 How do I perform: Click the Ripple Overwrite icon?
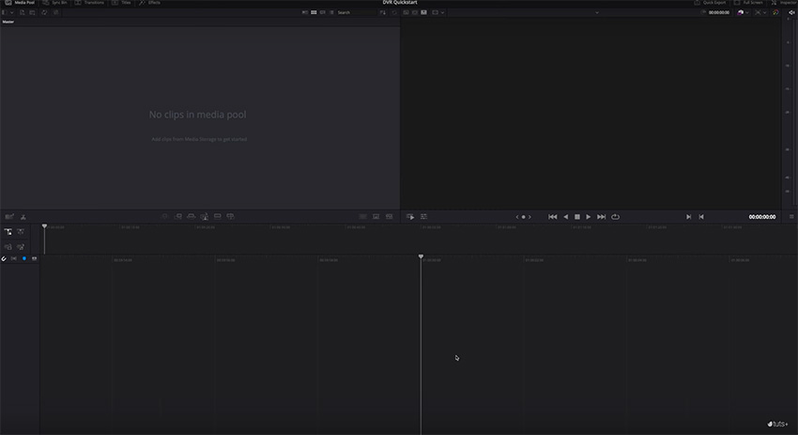point(191,216)
